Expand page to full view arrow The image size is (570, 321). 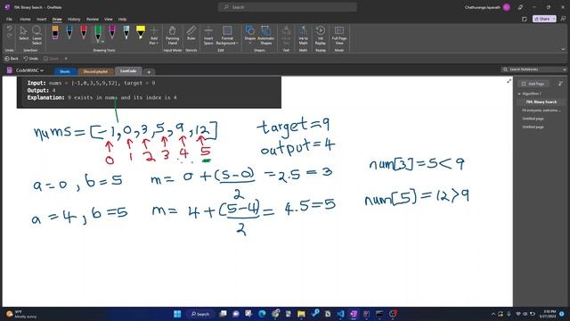pyautogui.click(x=509, y=81)
